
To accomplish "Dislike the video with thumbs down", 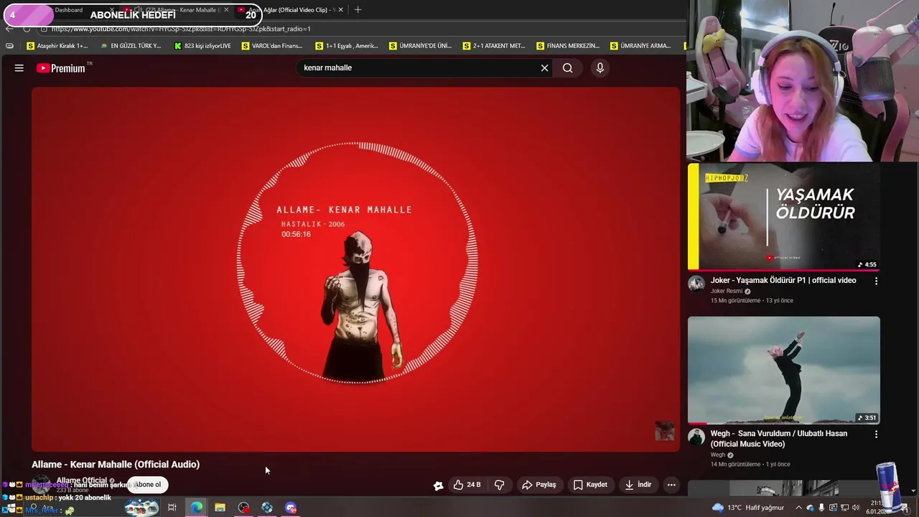I will click(x=499, y=485).
